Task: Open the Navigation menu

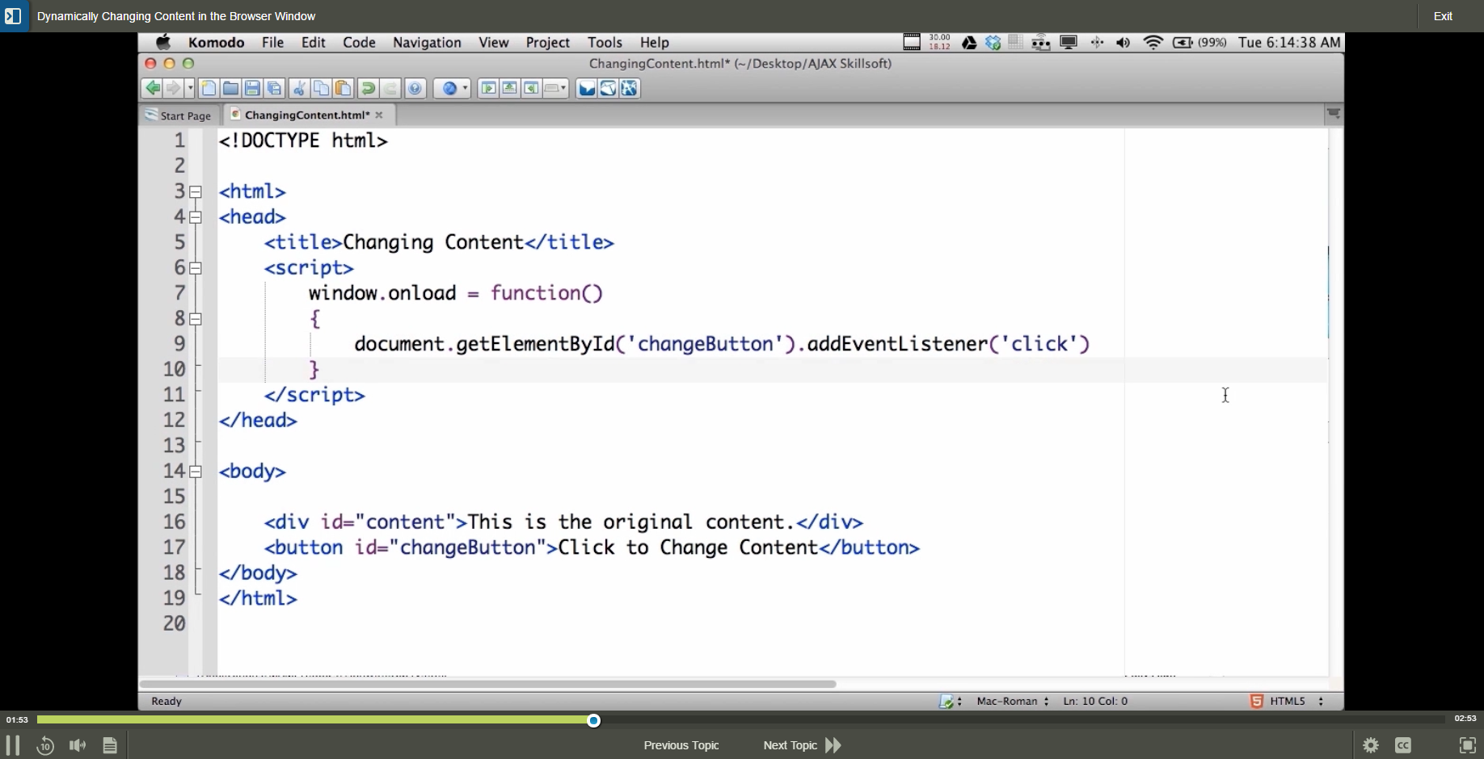Action: [x=427, y=43]
